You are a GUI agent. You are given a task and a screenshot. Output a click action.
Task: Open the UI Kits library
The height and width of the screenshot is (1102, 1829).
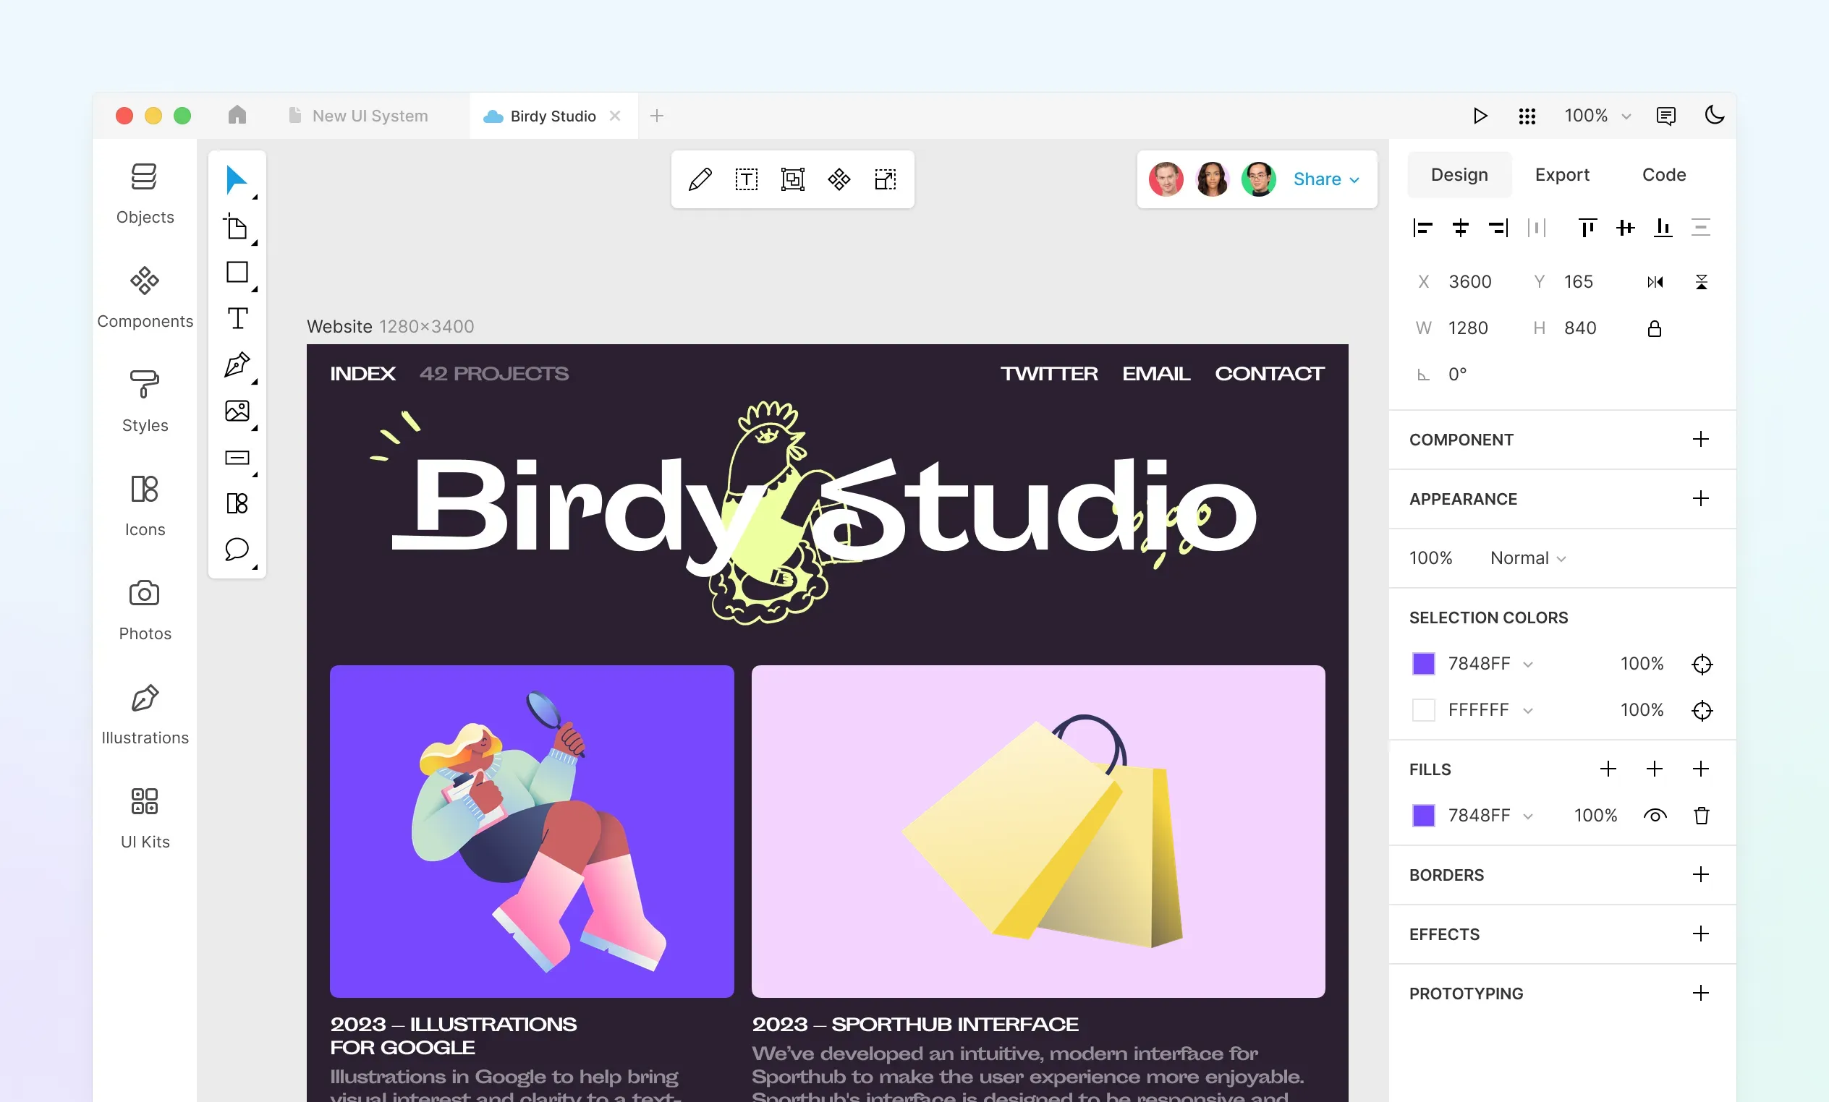click(145, 818)
